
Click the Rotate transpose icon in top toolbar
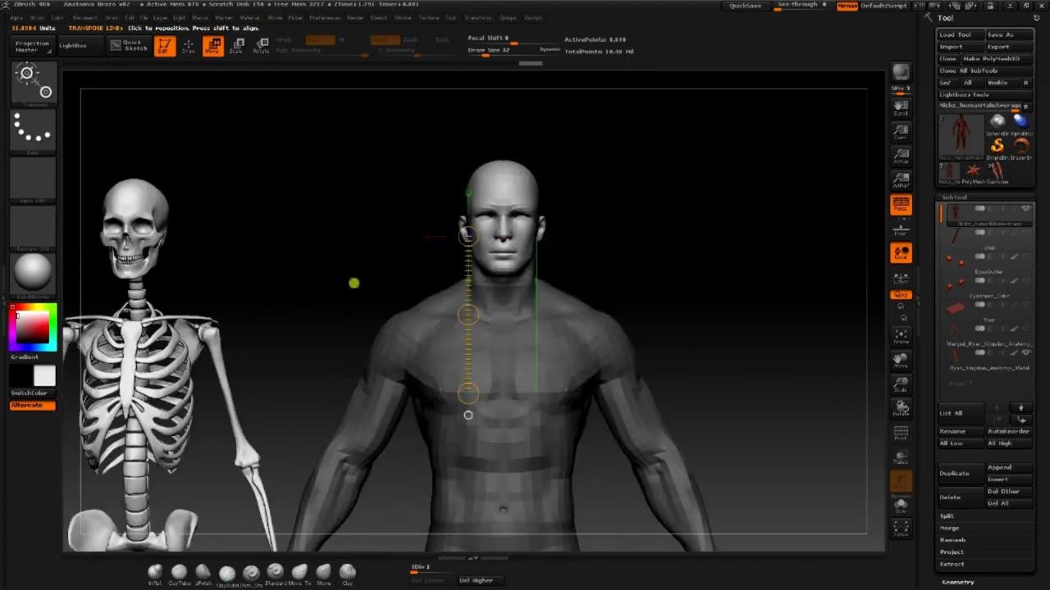(261, 46)
